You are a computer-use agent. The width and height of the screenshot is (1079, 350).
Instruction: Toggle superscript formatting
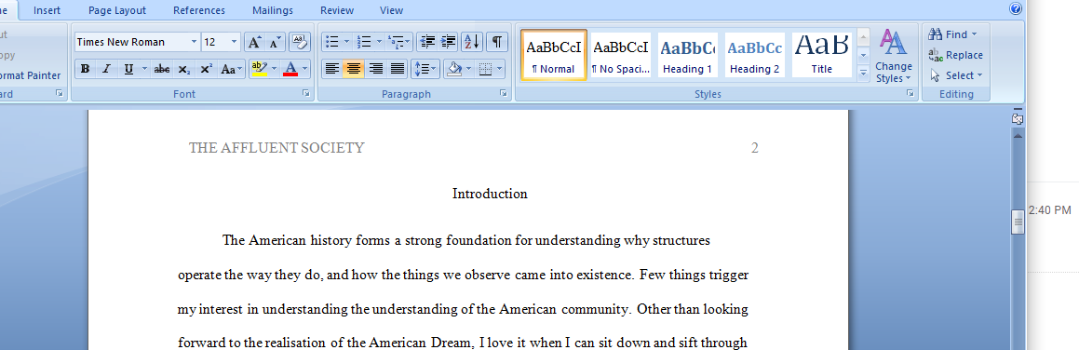(206, 69)
